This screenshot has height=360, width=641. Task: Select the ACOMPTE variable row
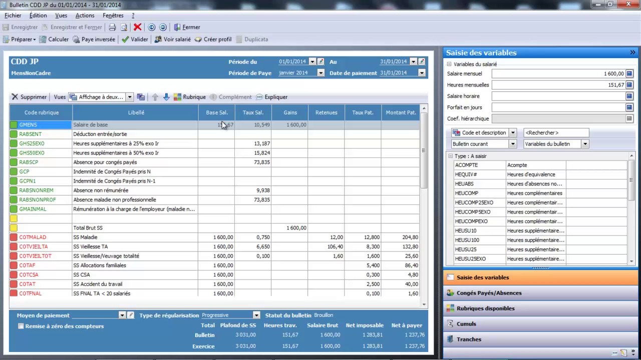[540, 165]
